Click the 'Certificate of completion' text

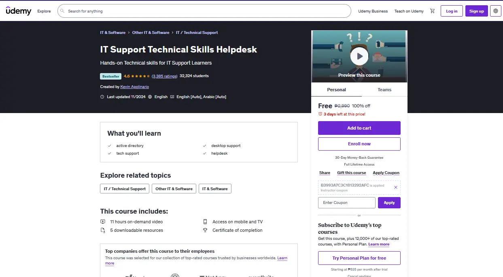point(238,230)
